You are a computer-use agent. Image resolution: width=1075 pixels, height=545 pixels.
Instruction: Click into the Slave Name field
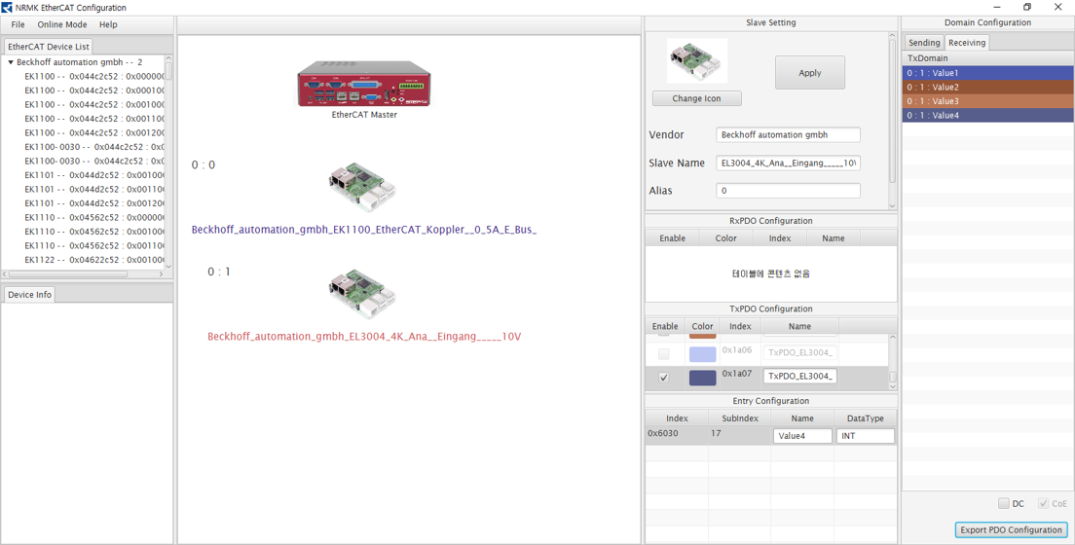tap(788, 163)
